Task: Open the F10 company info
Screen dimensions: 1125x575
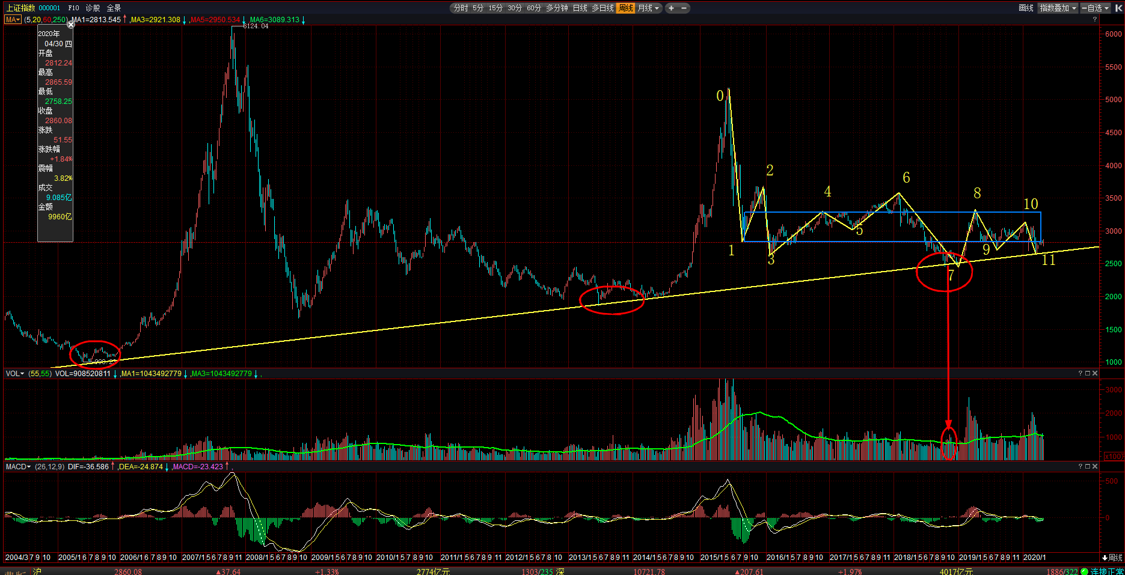Action: tap(73, 8)
